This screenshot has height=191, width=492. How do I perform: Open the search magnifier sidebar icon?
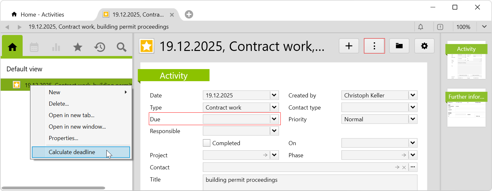(x=121, y=47)
